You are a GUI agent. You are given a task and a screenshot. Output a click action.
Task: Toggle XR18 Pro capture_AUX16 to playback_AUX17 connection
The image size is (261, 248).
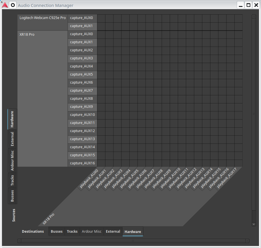(239, 163)
